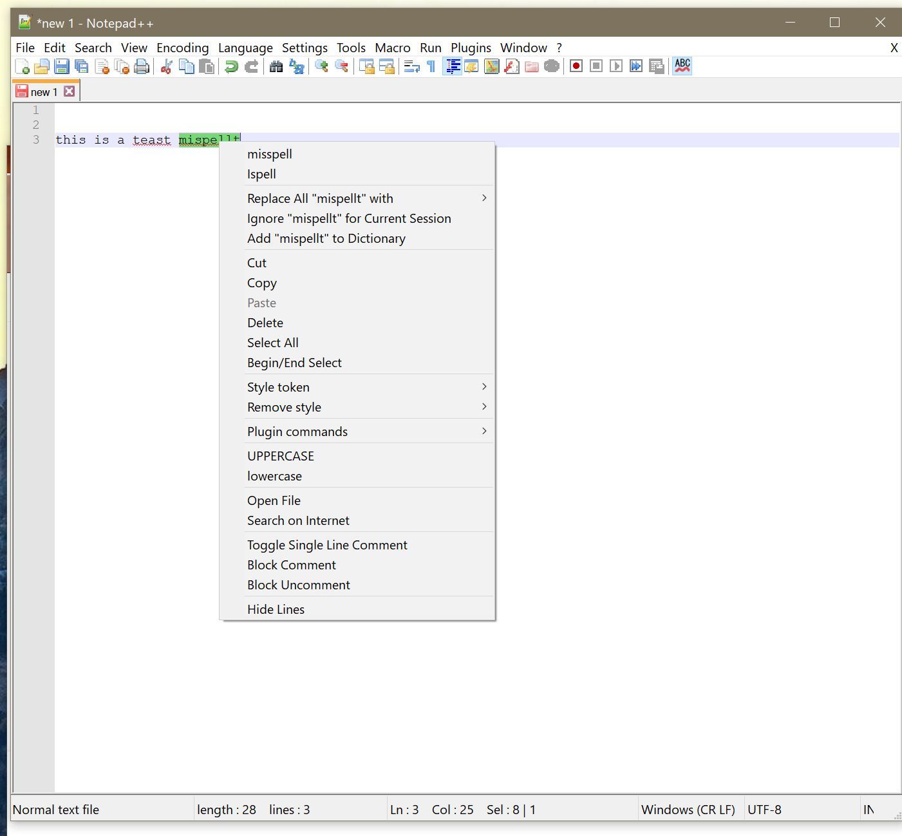Convert selection to UPPERCASE
Screen dimensions: 902x836
[357, 456]
